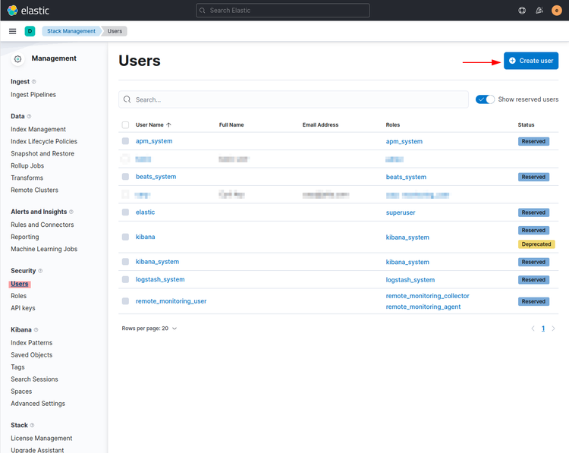Tick the elastic row checkbox
Screen dimensions: 569x453
tap(125, 212)
